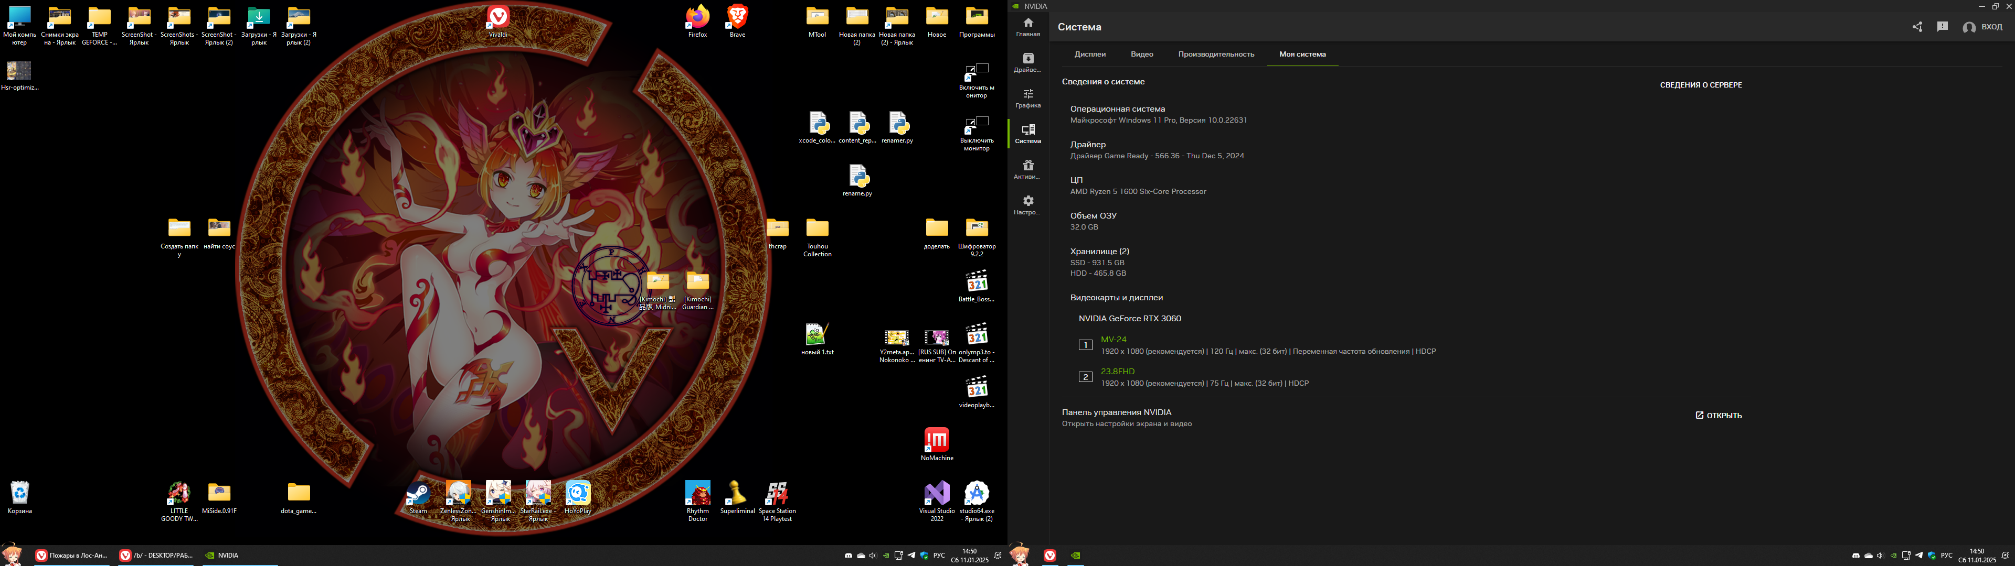Screen dimensions: 2015x566
Task: Select the System (Система) sidebar icon
Action: [x=1028, y=134]
